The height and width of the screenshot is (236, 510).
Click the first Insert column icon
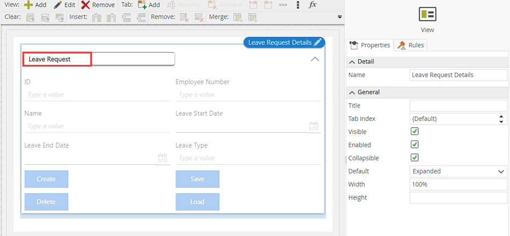tap(97, 18)
